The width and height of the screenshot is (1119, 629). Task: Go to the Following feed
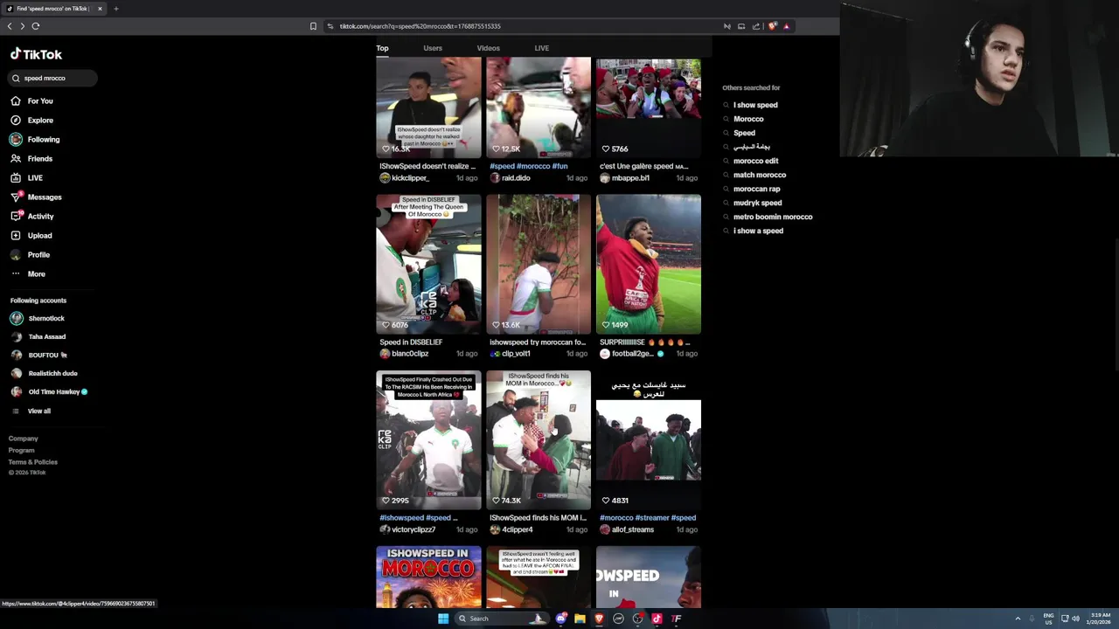pos(35,140)
